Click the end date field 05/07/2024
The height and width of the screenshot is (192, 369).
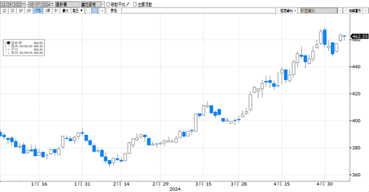pos(39,4)
